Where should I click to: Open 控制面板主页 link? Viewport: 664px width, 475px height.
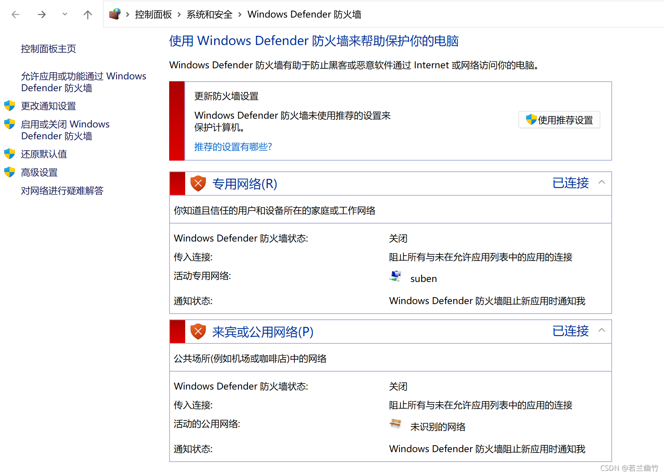pos(48,49)
